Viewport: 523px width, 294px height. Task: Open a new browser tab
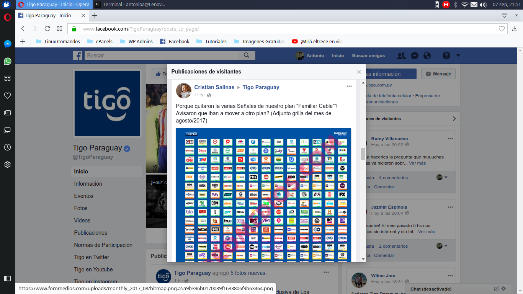pyautogui.click(x=95, y=16)
